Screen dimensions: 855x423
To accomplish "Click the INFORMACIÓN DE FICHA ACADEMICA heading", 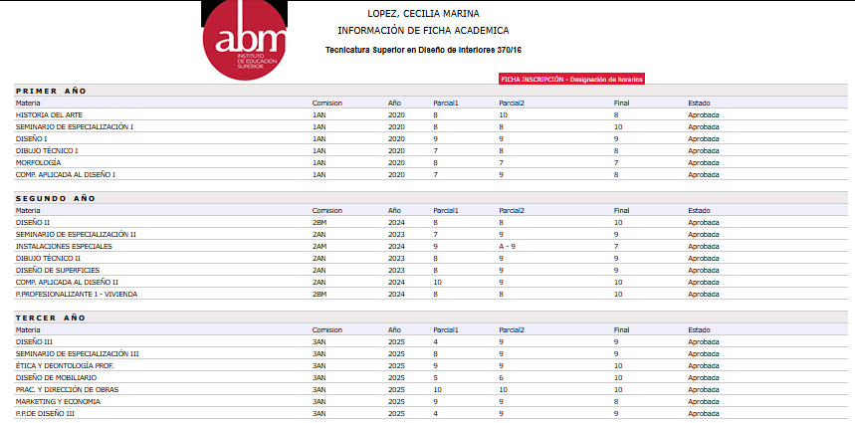I will [x=423, y=31].
